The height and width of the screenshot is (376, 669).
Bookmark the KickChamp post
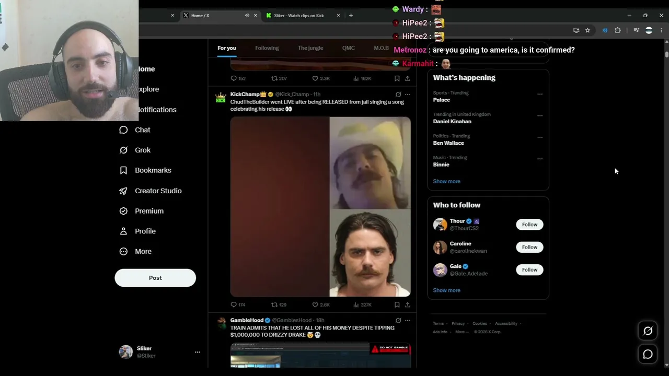397,304
